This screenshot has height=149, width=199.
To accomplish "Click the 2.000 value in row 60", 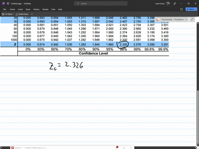I will [109, 29].
